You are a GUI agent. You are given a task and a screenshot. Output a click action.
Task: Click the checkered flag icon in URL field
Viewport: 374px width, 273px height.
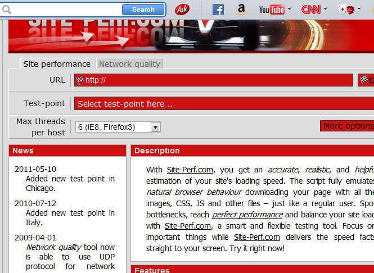(80, 80)
